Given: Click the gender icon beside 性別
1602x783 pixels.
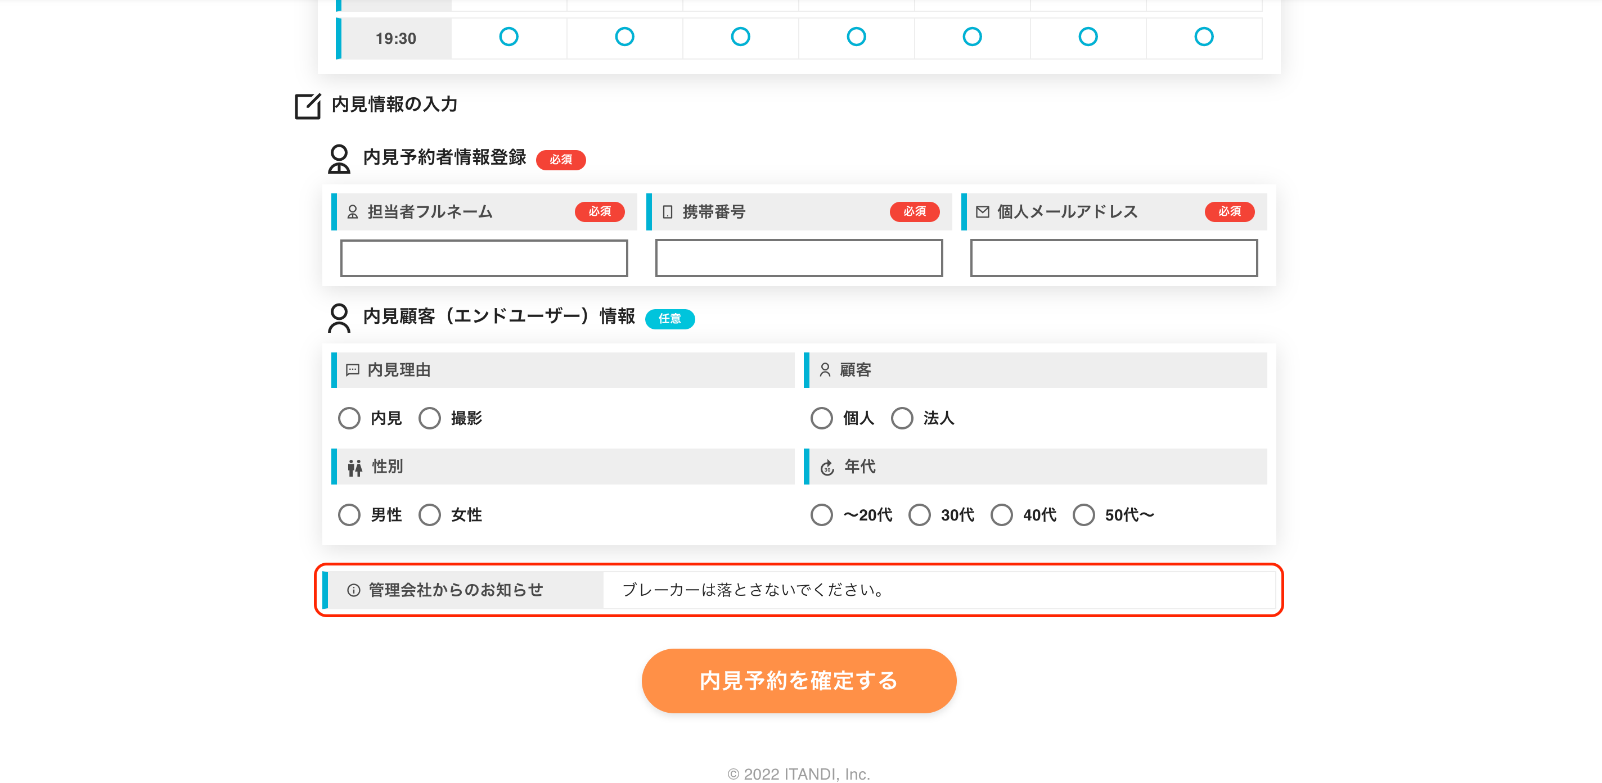Looking at the screenshot, I should click(354, 467).
